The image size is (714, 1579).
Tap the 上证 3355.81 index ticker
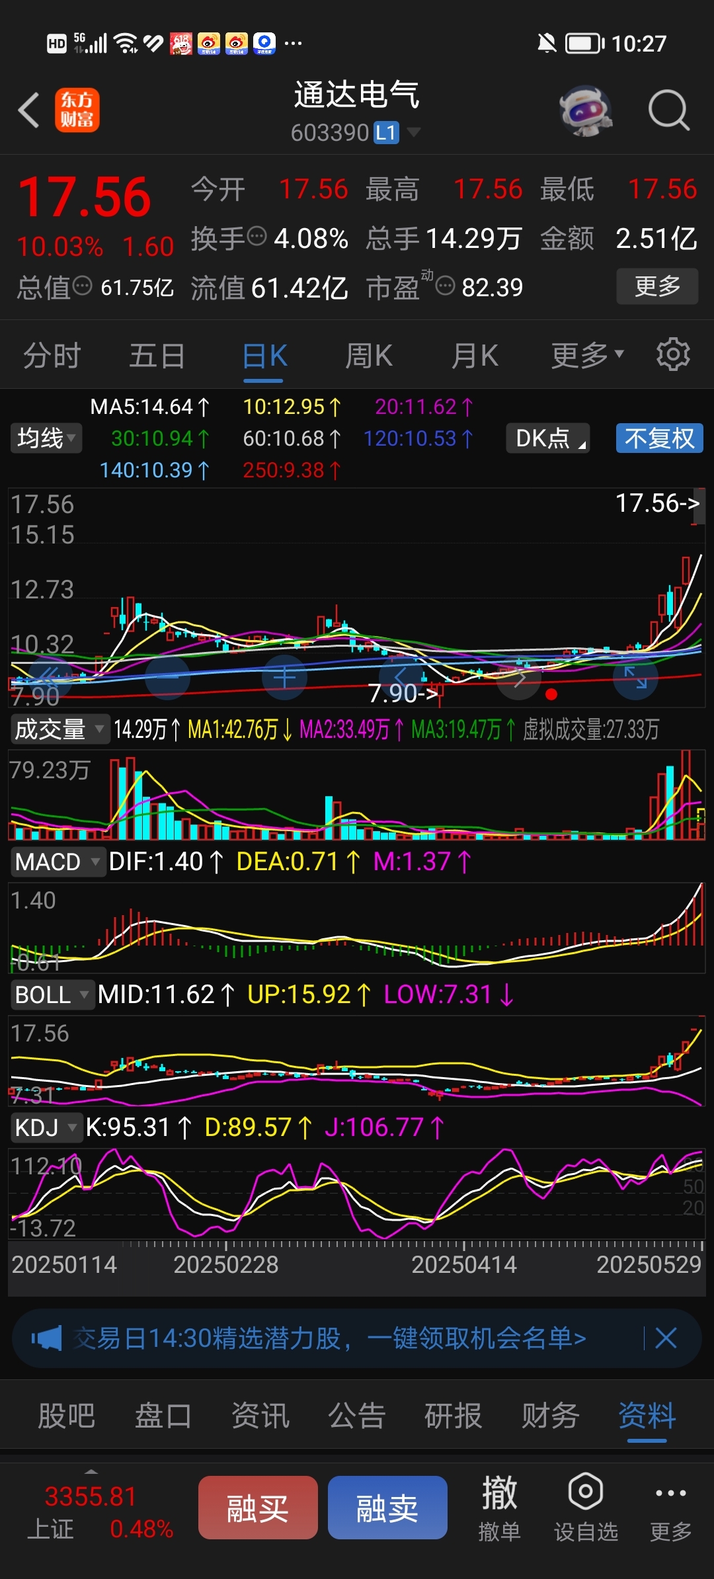click(x=99, y=1512)
